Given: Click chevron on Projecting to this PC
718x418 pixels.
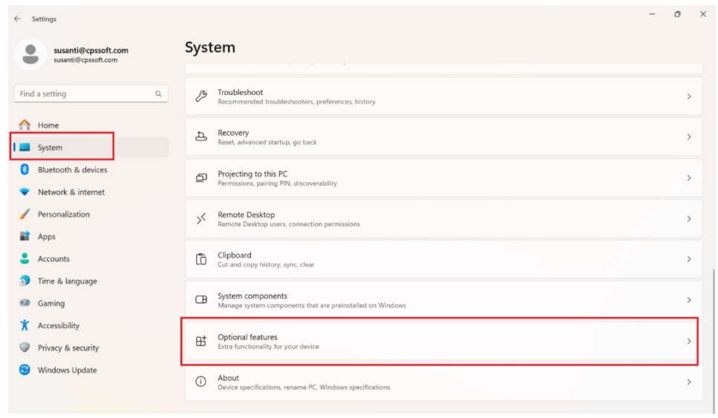Looking at the screenshot, I should click(689, 177).
